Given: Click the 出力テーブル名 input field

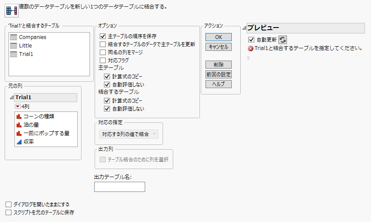Looking at the screenshot, I should [x=120, y=187].
